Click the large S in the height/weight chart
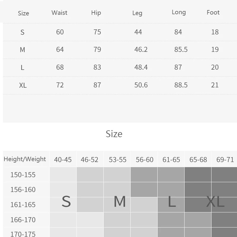The width and height of the screenshot is (237, 237). 66,201
